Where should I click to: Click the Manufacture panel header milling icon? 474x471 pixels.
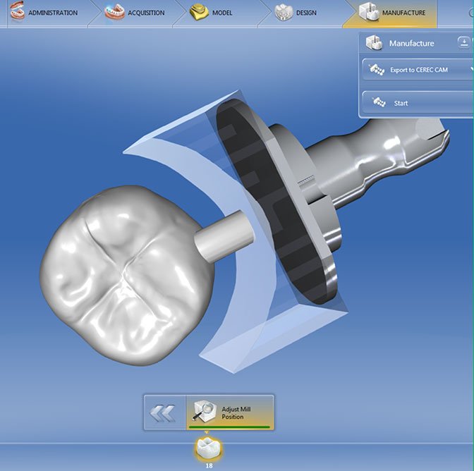pos(373,44)
